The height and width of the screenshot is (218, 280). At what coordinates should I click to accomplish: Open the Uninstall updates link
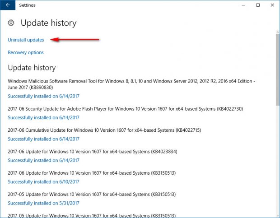[x=26, y=40]
